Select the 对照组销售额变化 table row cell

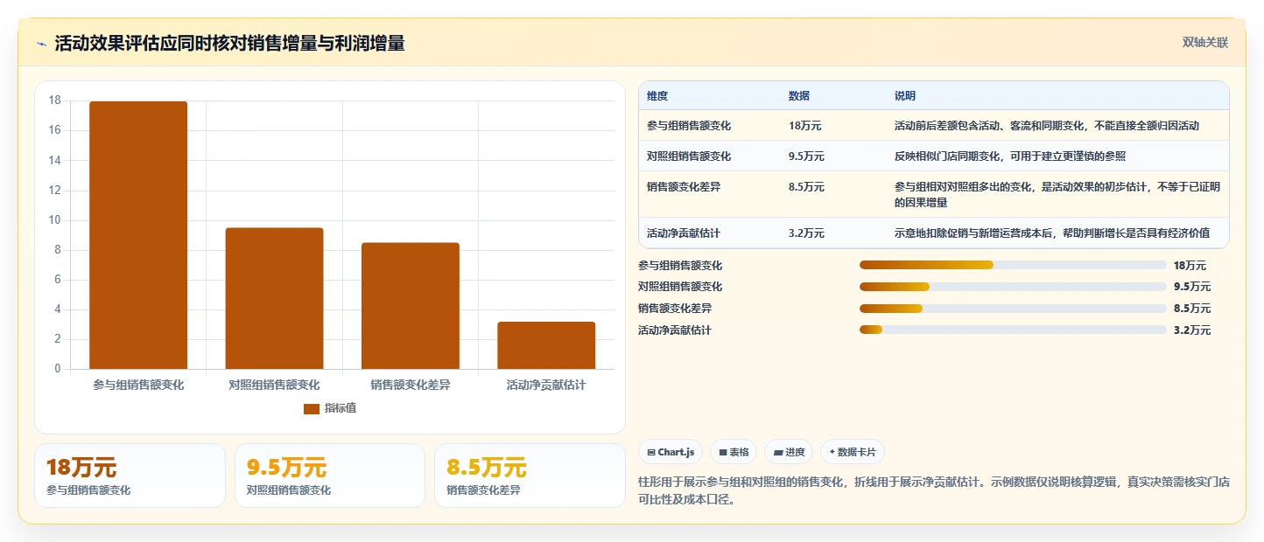pyautogui.click(x=689, y=156)
